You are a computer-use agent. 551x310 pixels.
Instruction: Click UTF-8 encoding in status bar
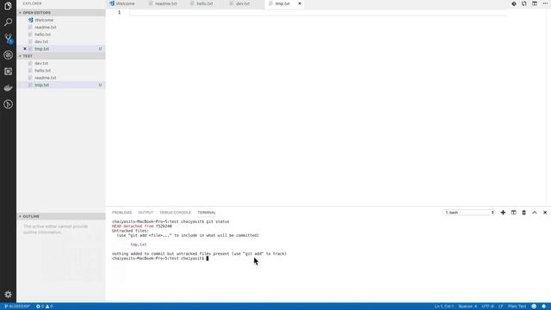coord(487,307)
